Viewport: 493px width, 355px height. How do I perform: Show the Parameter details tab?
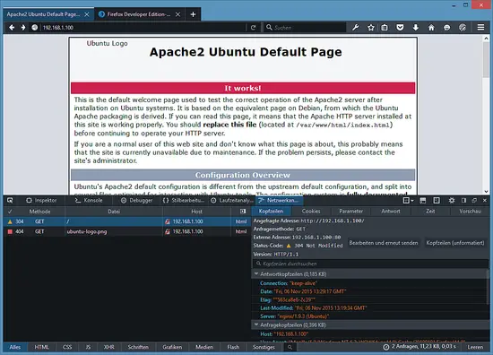(x=350, y=212)
